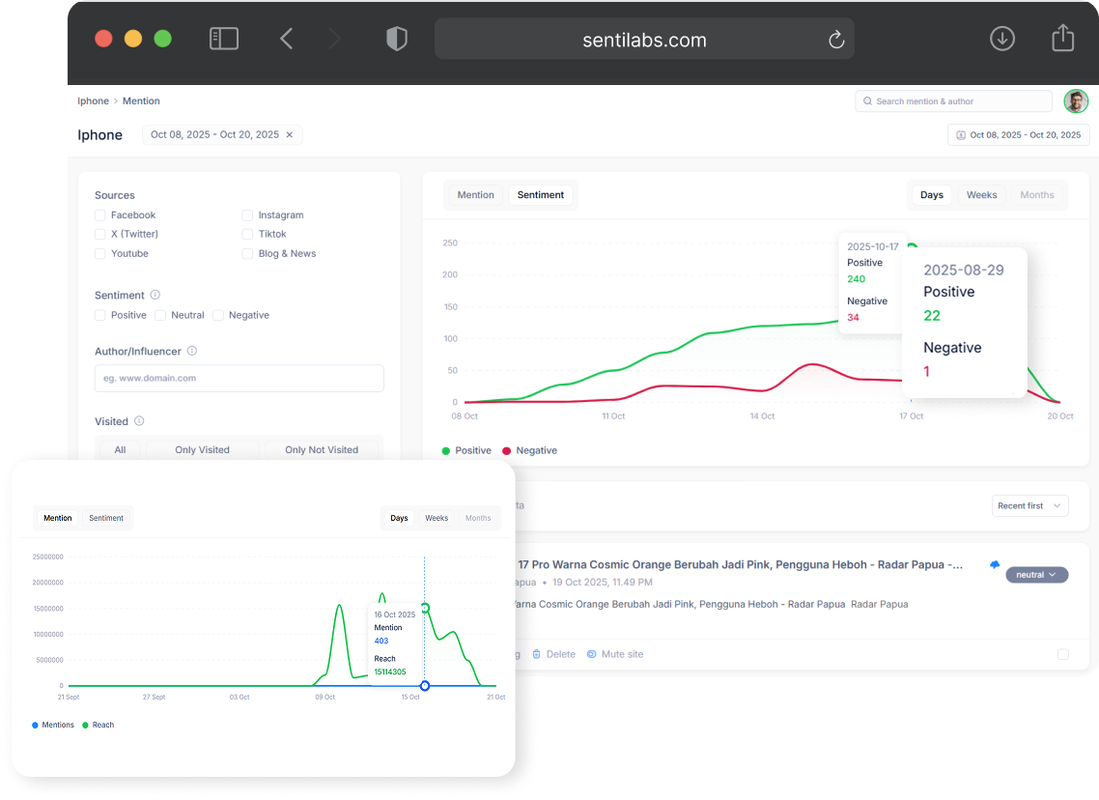Image resolution: width=1099 pixels, height=800 pixels.
Task: Click the timeline scrubber handle at 15 Oct
Action: tap(424, 686)
